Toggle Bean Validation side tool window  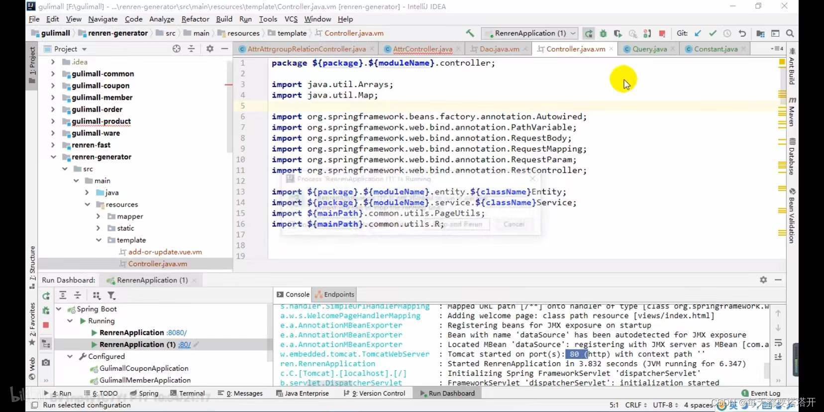coord(792,215)
